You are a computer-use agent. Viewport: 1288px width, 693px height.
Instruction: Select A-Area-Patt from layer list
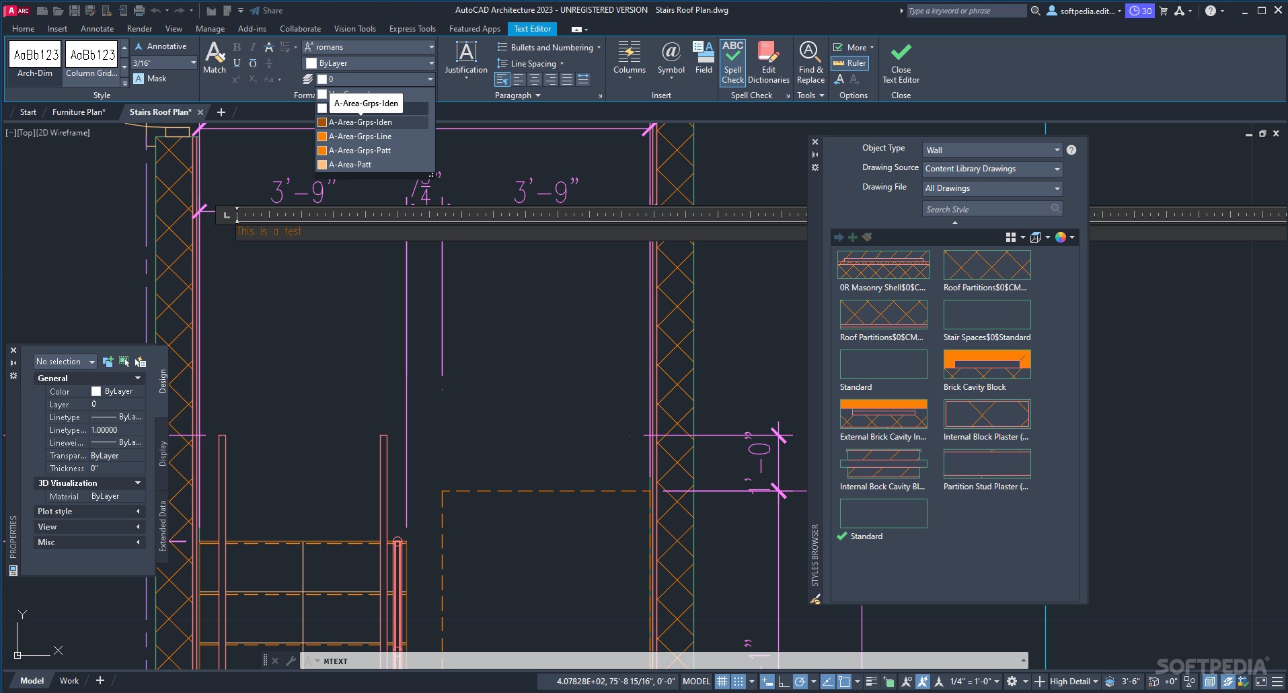(x=373, y=165)
